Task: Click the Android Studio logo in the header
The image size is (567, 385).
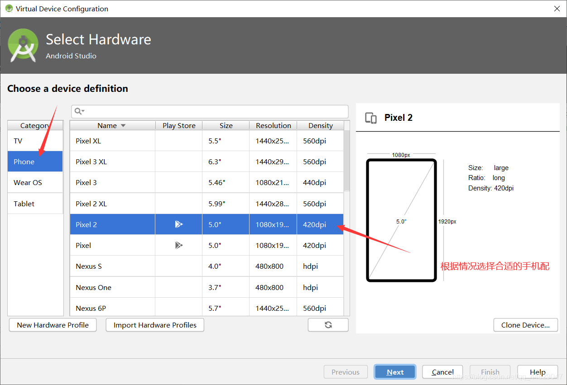Action: (x=23, y=45)
